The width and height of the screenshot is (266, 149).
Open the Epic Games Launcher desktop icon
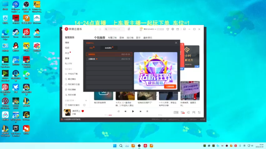(x=16, y=131)
